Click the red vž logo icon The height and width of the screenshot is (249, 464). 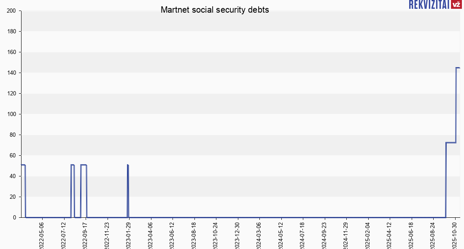(x=456, y=4)
